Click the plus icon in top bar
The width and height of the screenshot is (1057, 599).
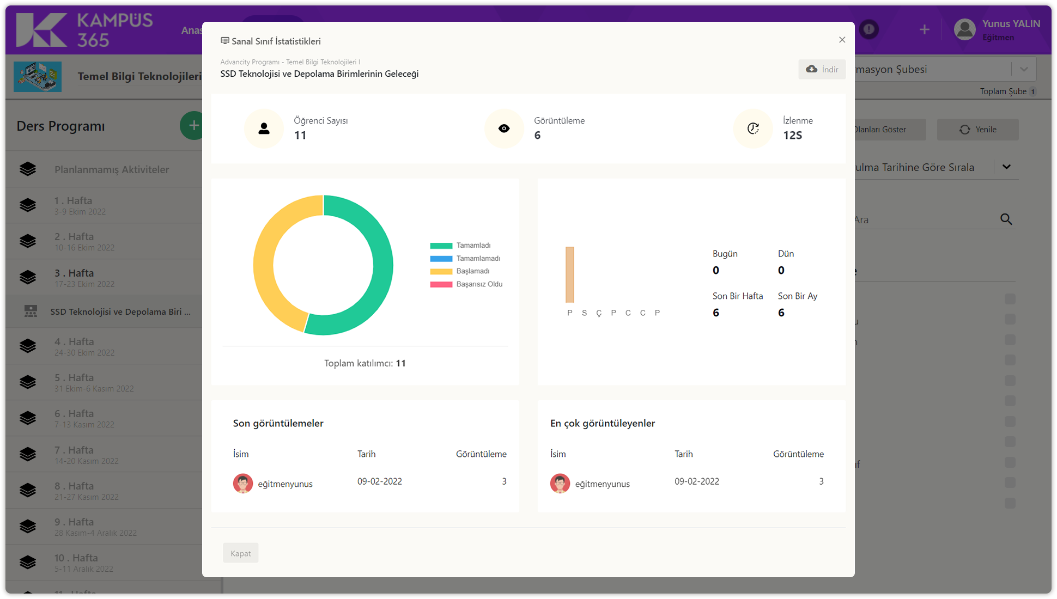point(924,29)
